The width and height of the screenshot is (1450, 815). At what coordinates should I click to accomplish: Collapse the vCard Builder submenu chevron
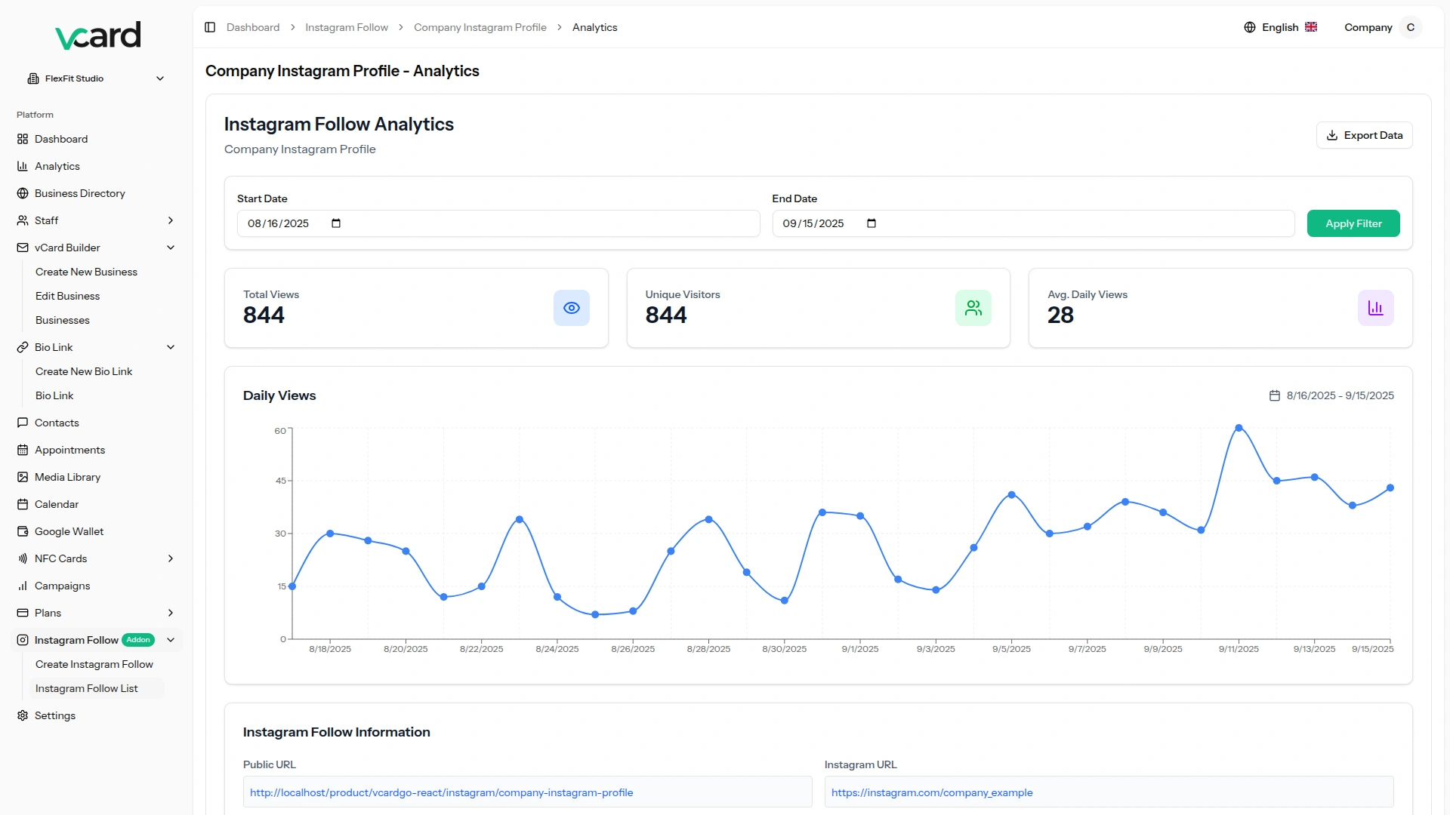click(171, 248)
